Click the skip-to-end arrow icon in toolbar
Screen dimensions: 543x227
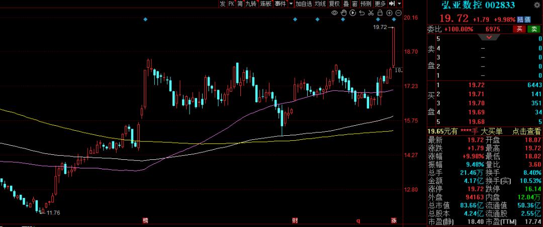click(x=391, y=4)
